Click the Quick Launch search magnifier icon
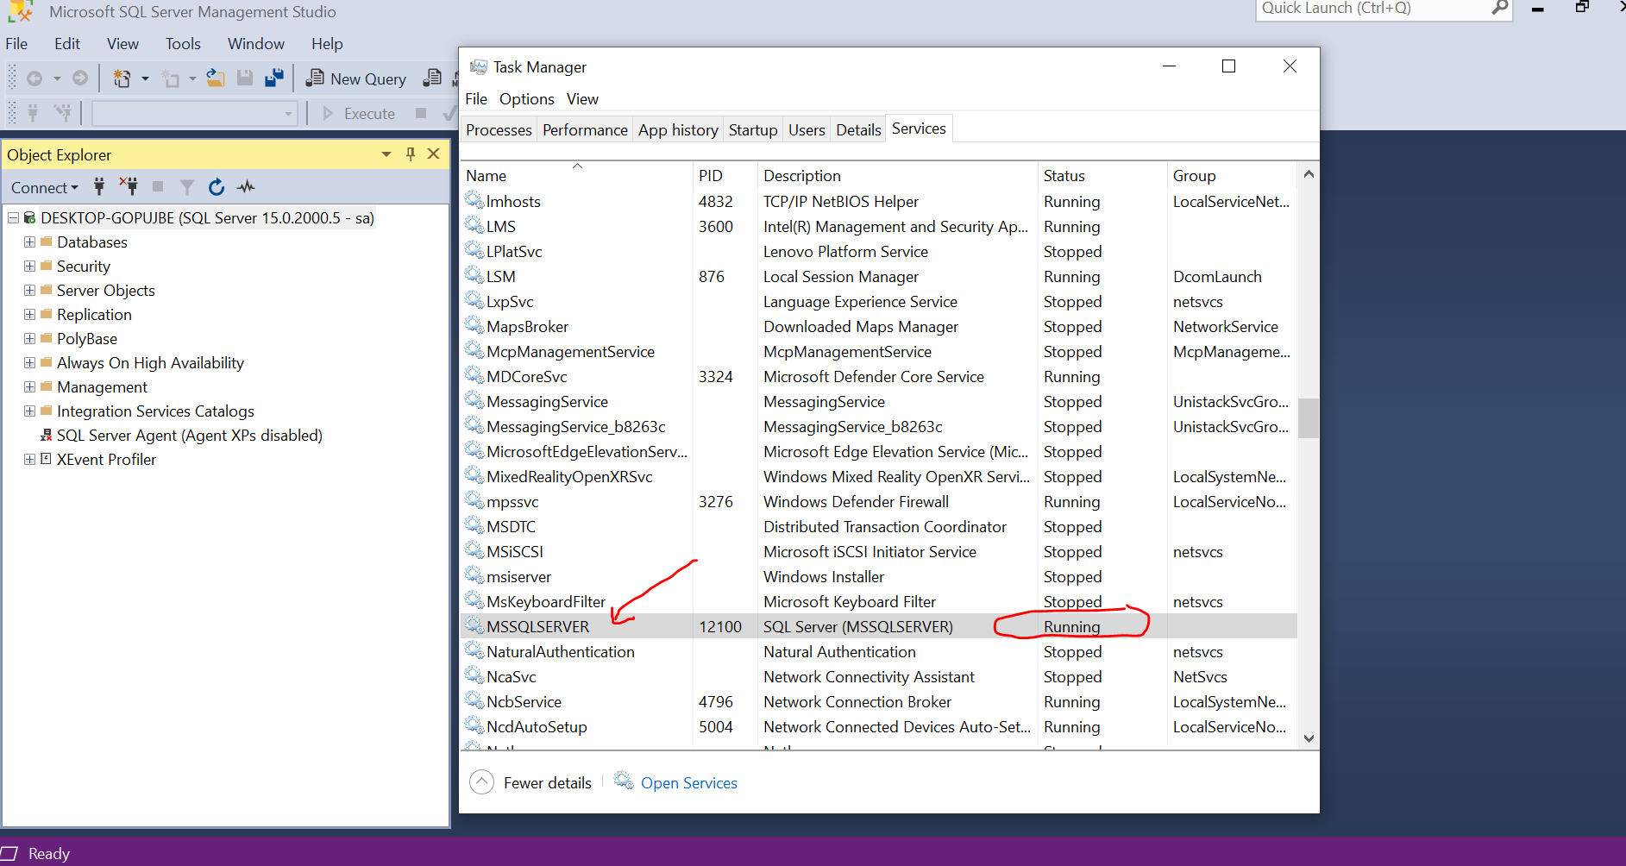 click(x=1501, y=8)
